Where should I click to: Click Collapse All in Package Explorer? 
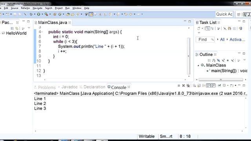click(12, 29)
